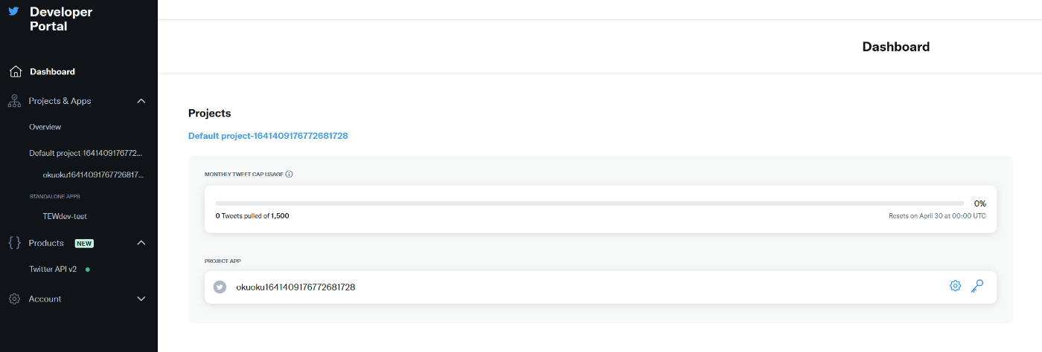Collapse the Projects & Apps section chevron
The height and width of the screenshot is (352, 1042).
point(141,101)
